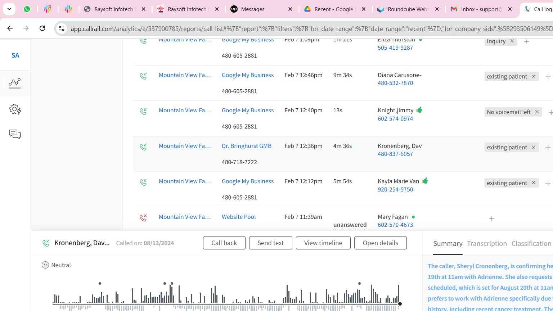Click the 9m 34s call duration
The height and width of the screenshot is (311, 553).
pos(342,75)
